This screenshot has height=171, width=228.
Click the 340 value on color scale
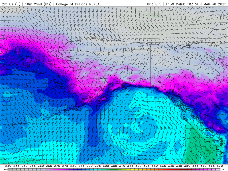pyautogui.click(x=171, y=166)
